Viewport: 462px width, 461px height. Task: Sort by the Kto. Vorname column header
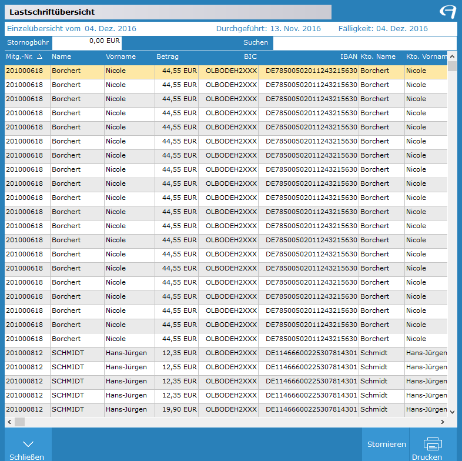[426, 56]
